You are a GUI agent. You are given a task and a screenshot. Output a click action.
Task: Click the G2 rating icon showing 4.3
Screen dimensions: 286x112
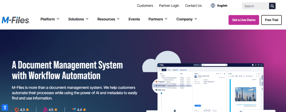click(x=16, y=109)
